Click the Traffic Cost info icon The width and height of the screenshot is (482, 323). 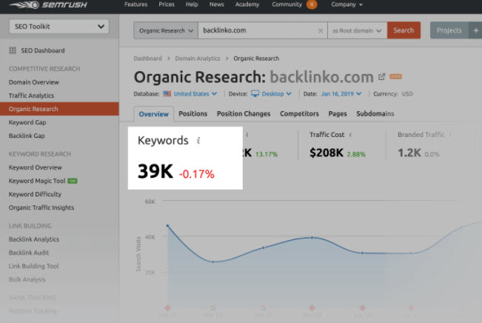350,134
